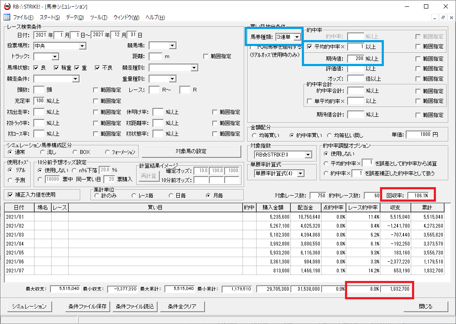This screenshot has width=456, height=324.
Task: Enable the 単平均的率× checkbox
Action: pyautogui.click(x=310, y=101)
